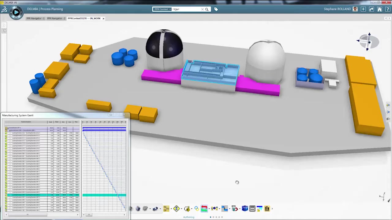Click the Type column header in Gantt
Image resolution: width=392 pixels, height=220 pixels.
click(76, 122)
